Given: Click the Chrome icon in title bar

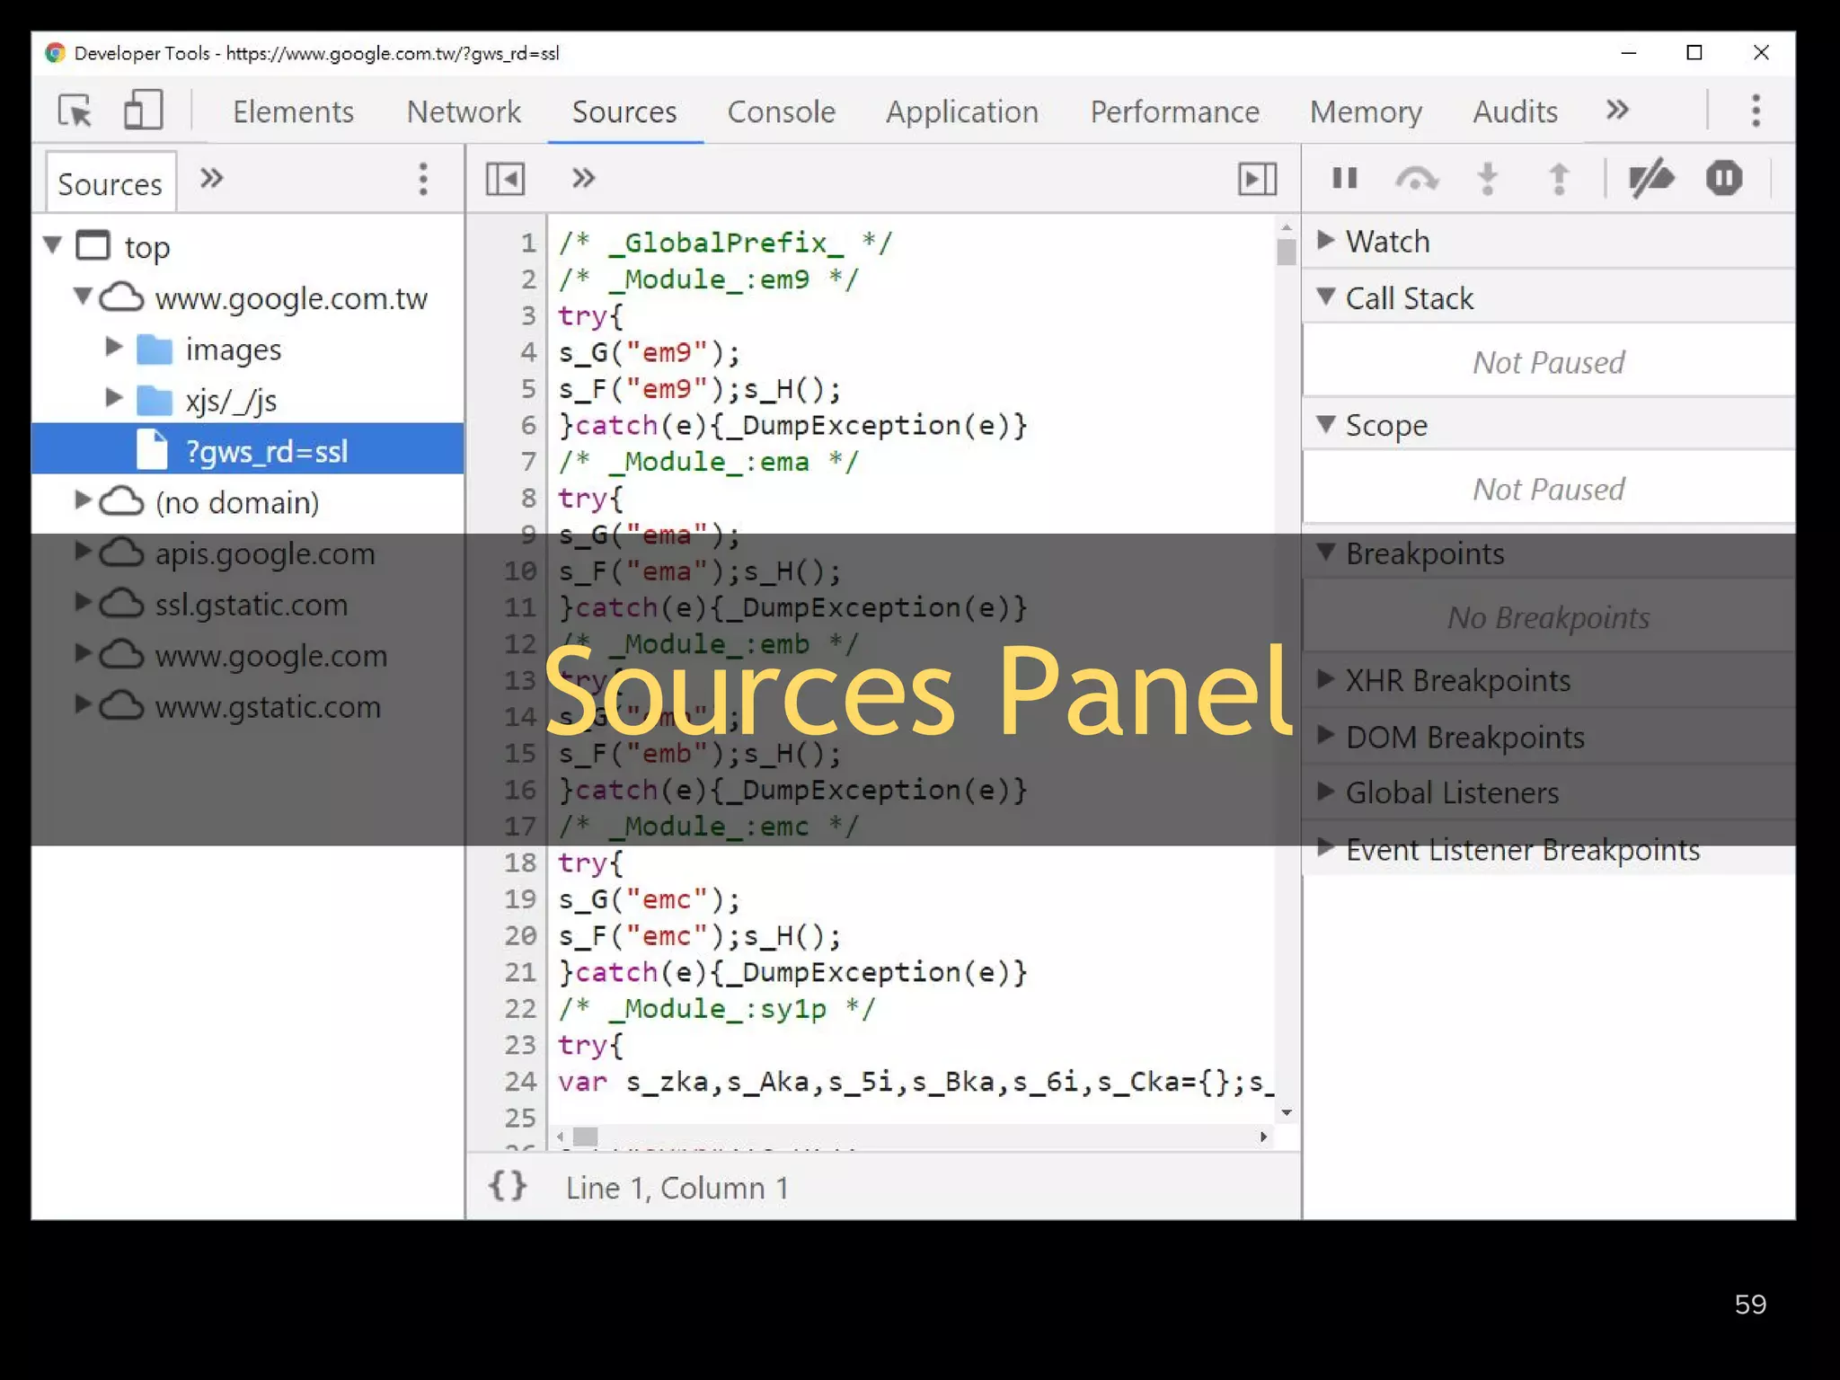Looking at the screenshot, I should pyautogui.click(x=56, y=53).
